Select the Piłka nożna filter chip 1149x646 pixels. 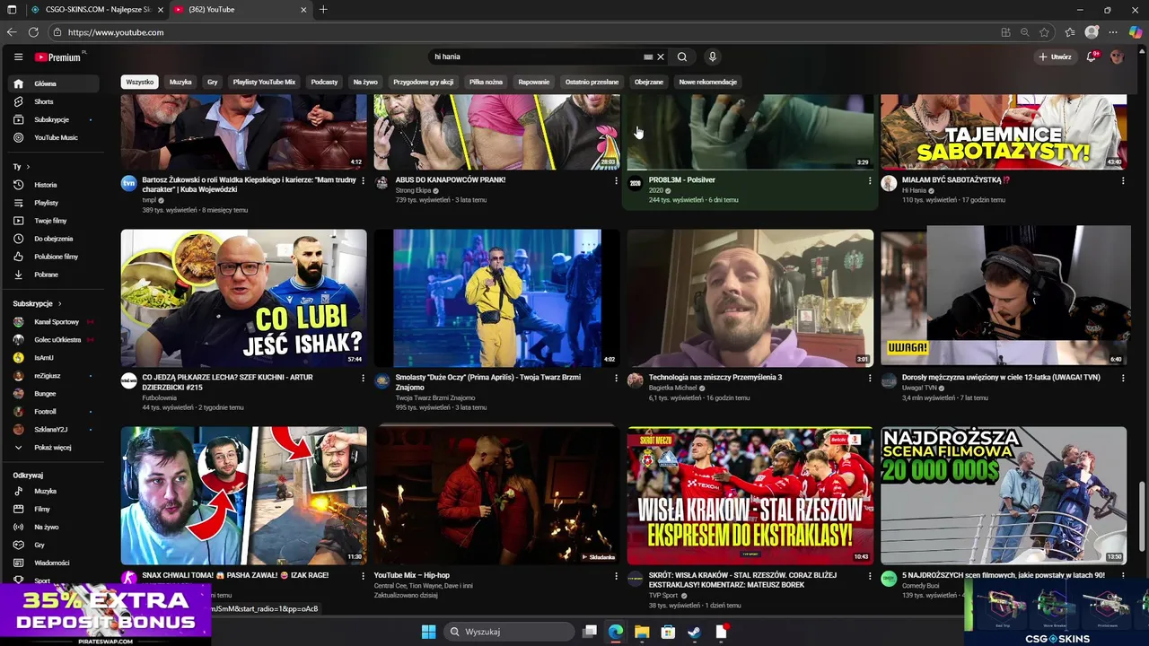[x=486, y=82]
